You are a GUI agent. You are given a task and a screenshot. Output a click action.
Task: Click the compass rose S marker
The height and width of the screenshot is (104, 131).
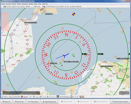[x=66, y=75]
